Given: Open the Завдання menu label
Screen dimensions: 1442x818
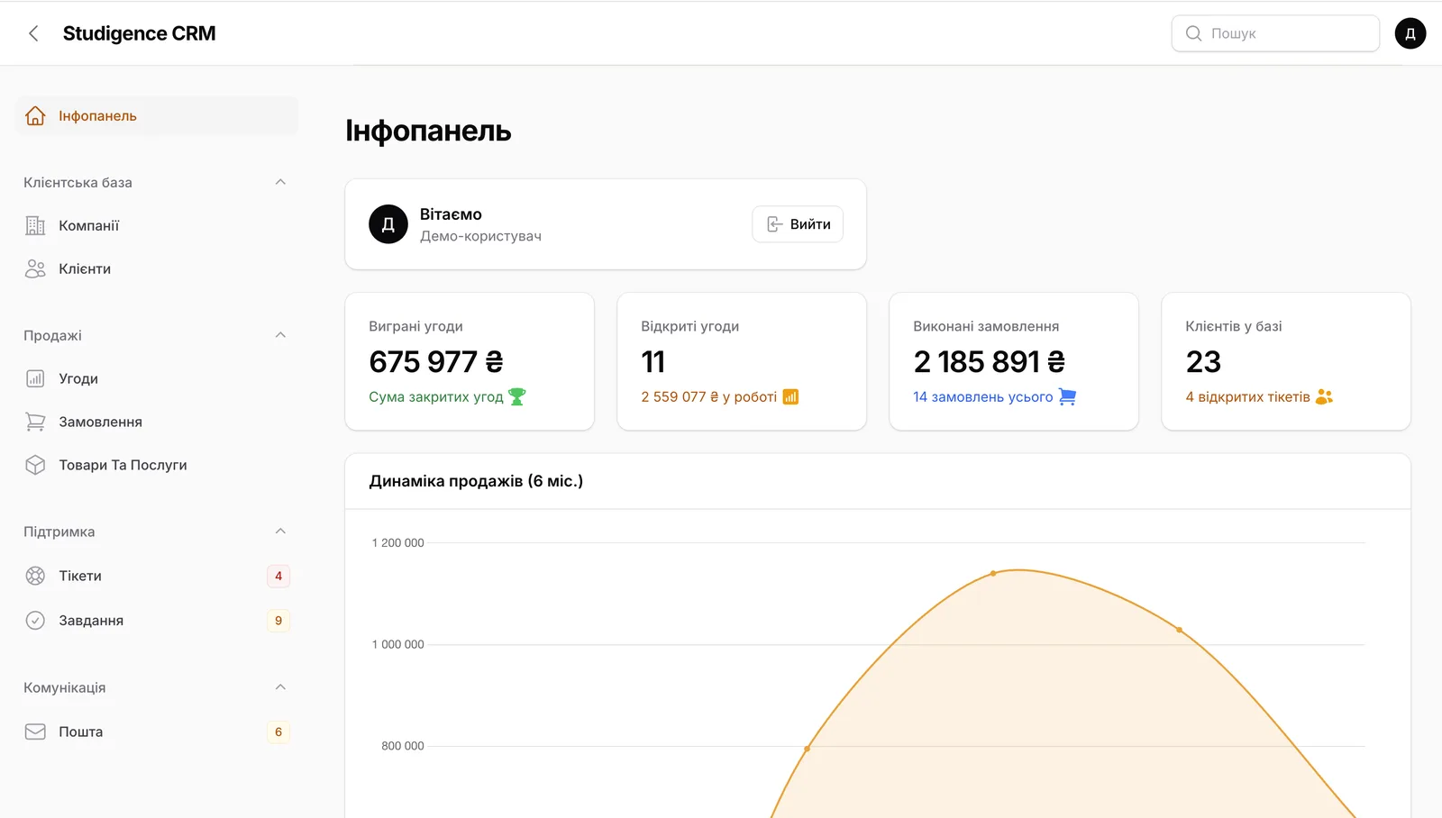Looking at the screenshot, I should click(x=91, y=621).
